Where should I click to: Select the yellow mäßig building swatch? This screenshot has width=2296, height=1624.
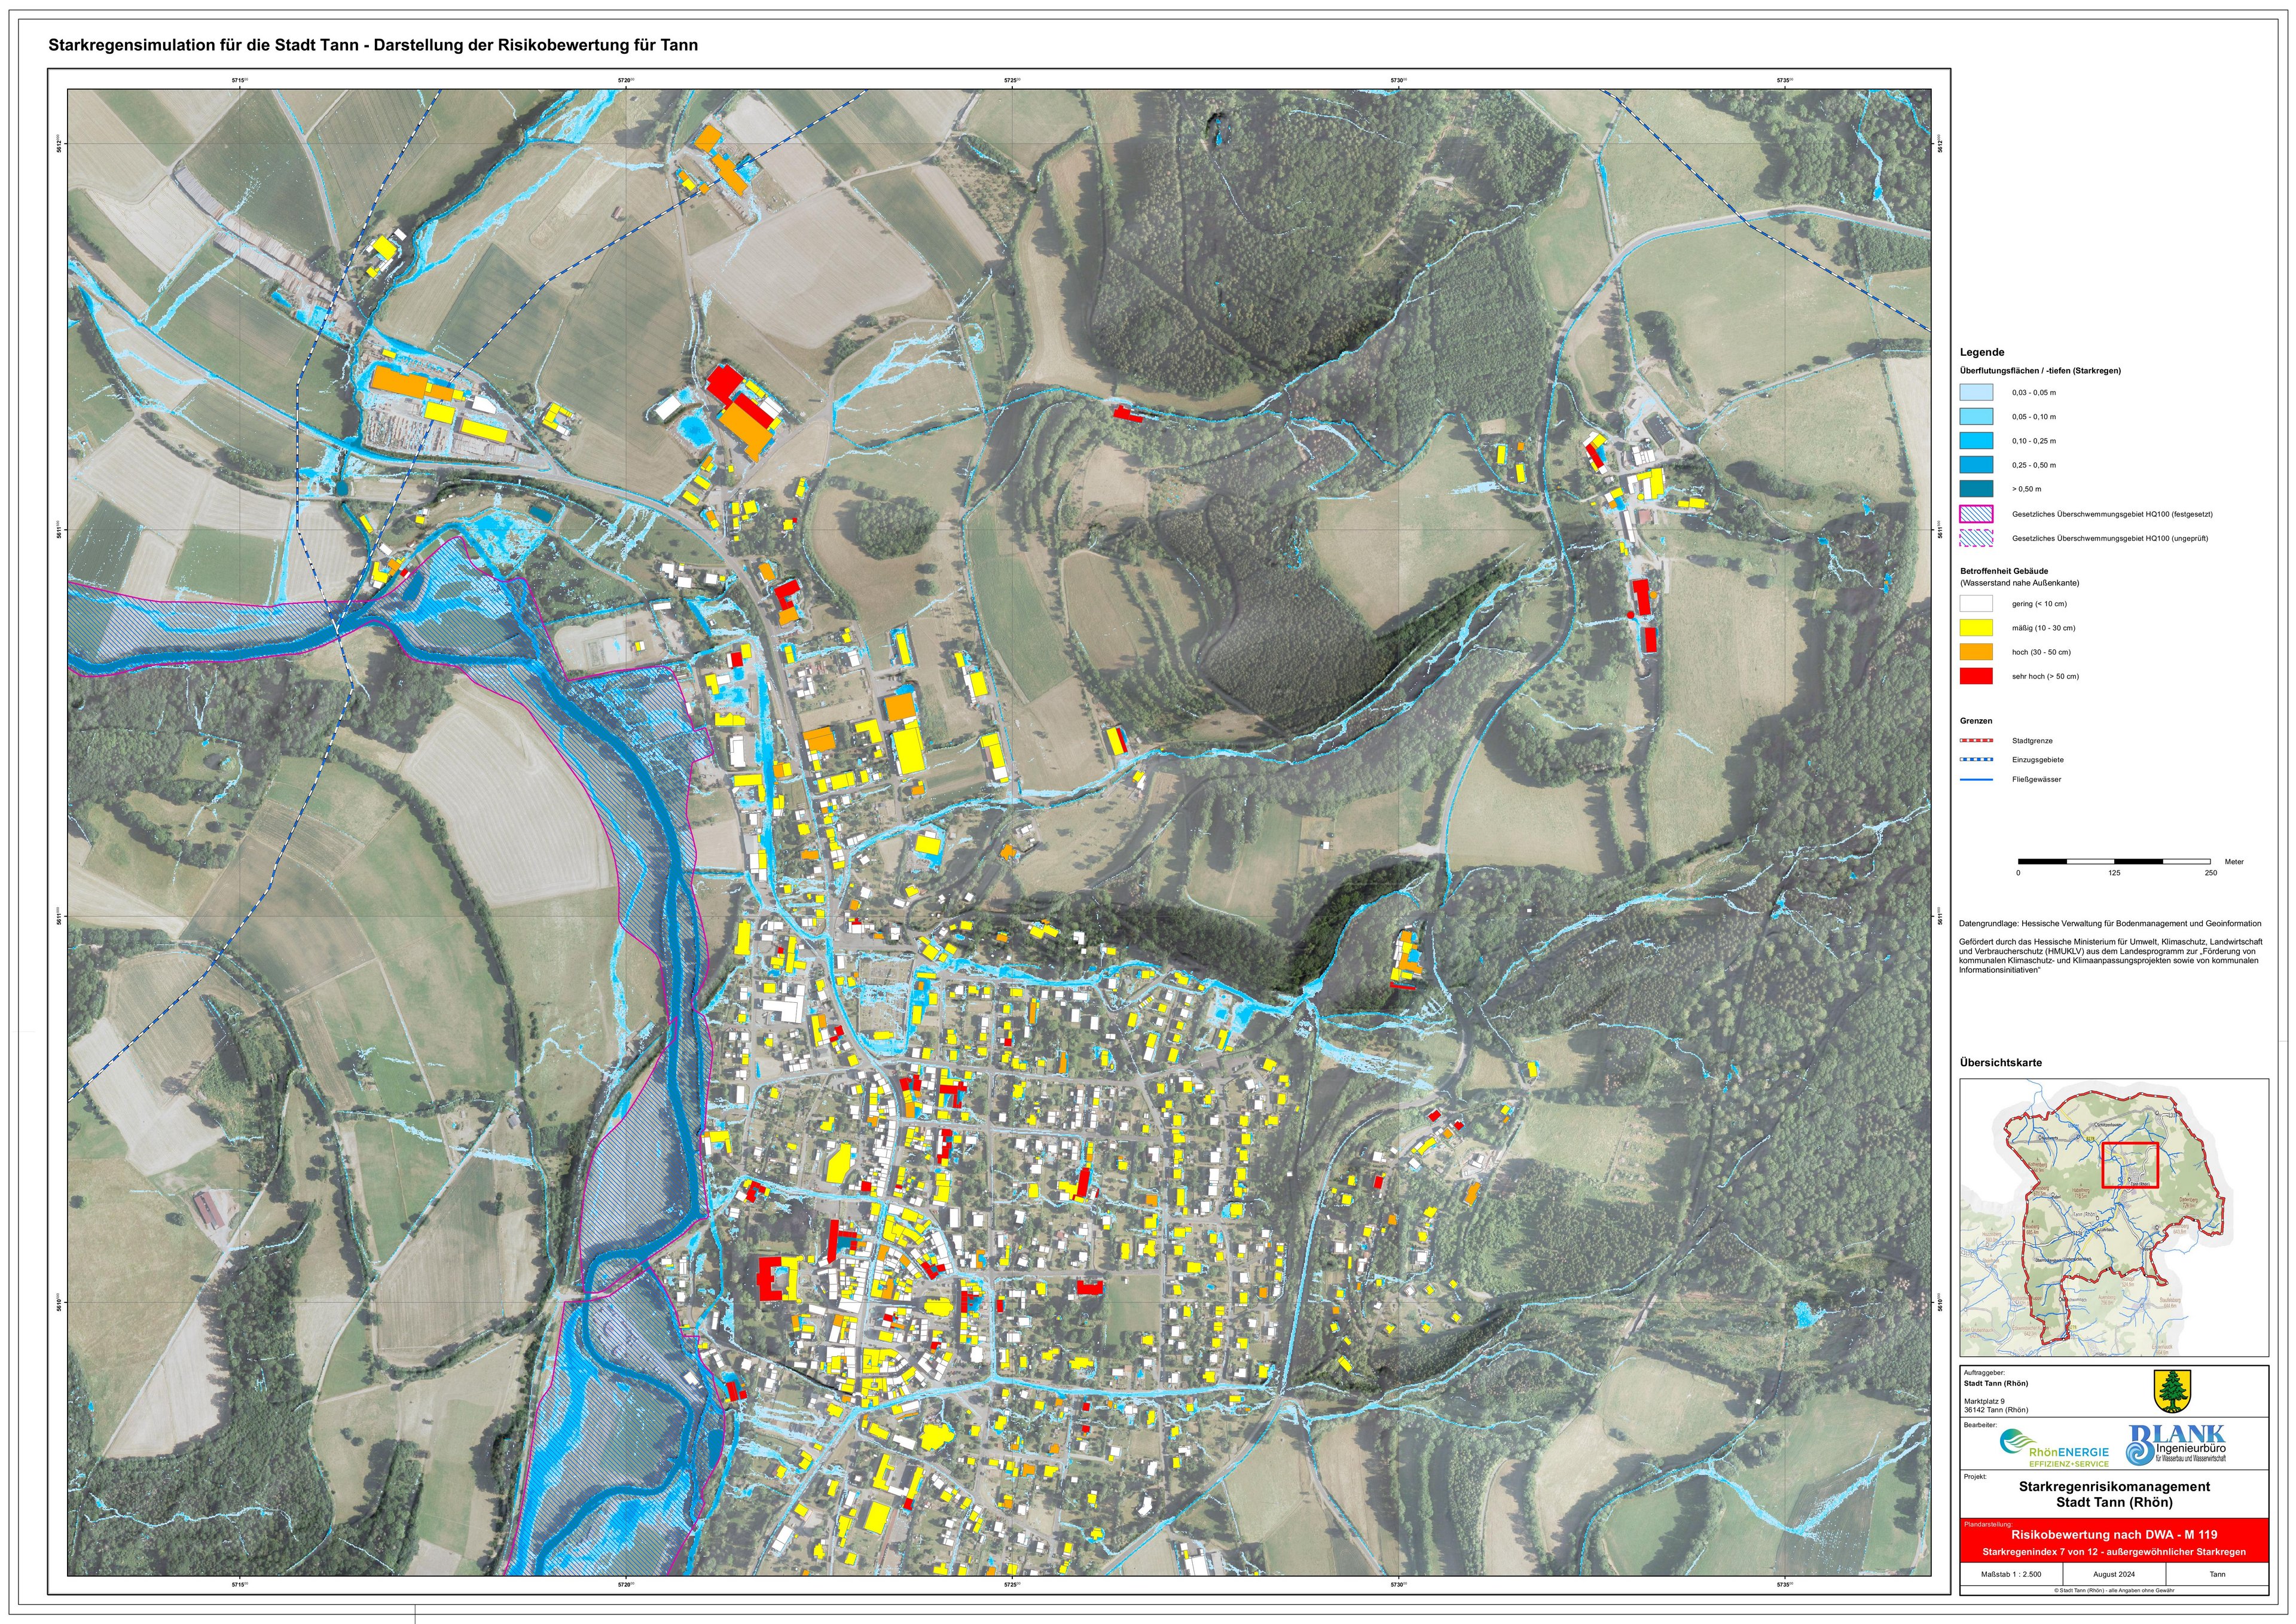1976,628
